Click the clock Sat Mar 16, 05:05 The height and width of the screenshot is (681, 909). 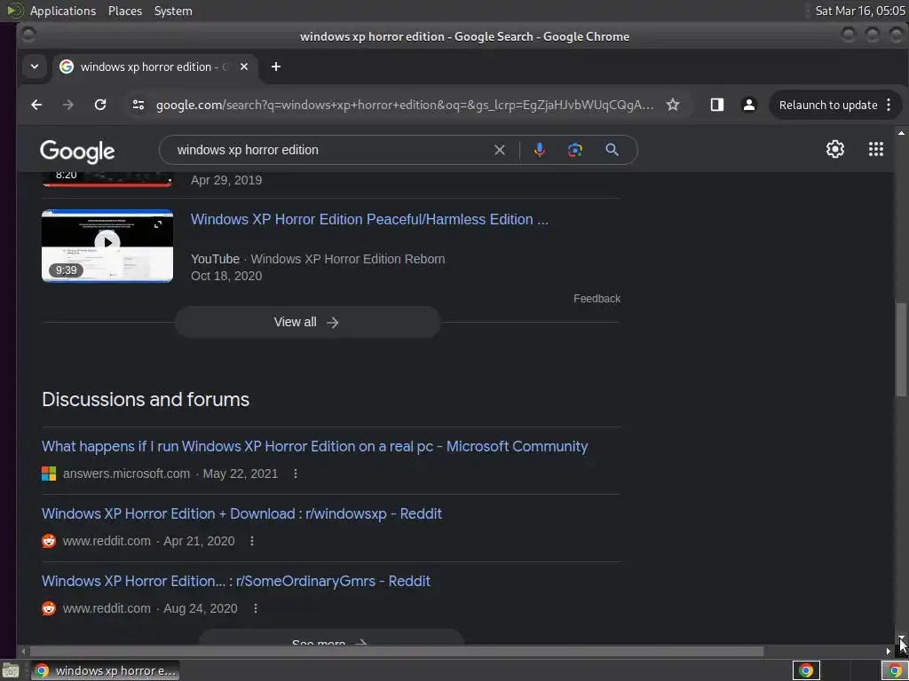(x=859, y=11)
